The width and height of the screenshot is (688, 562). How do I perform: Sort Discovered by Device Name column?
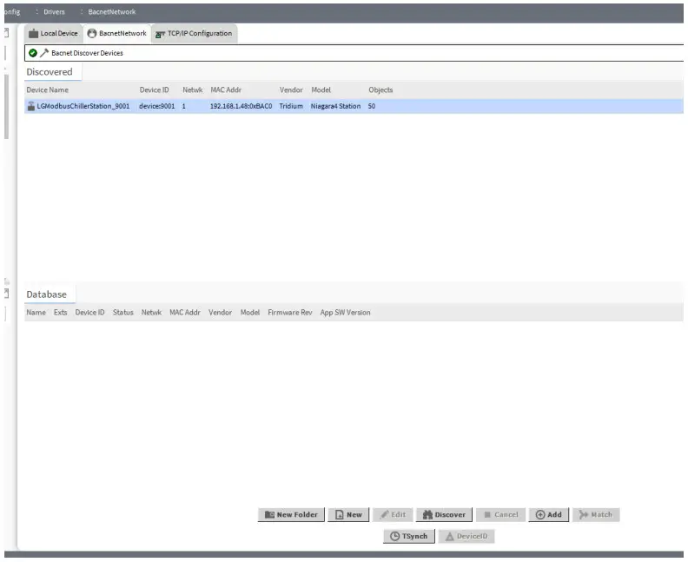click(x=48, y=90)
